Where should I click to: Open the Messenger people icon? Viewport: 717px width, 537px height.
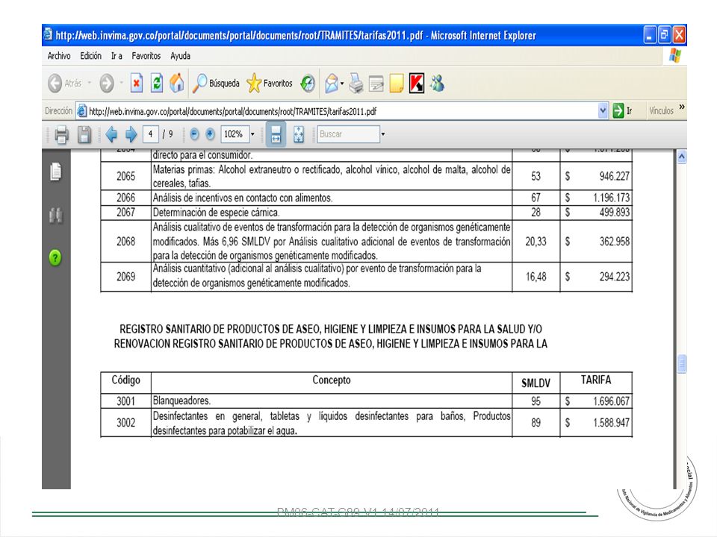click(437, 83)
